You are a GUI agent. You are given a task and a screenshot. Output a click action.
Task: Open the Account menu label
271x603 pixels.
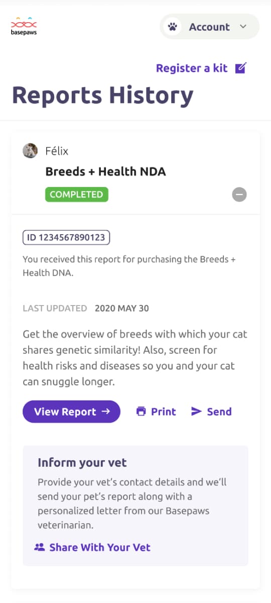(209, 27)
